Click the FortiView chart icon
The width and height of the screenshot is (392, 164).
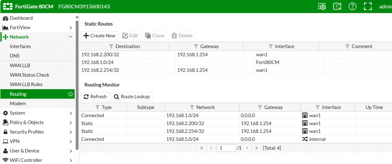pyautogui.click(x=5, y=28)
